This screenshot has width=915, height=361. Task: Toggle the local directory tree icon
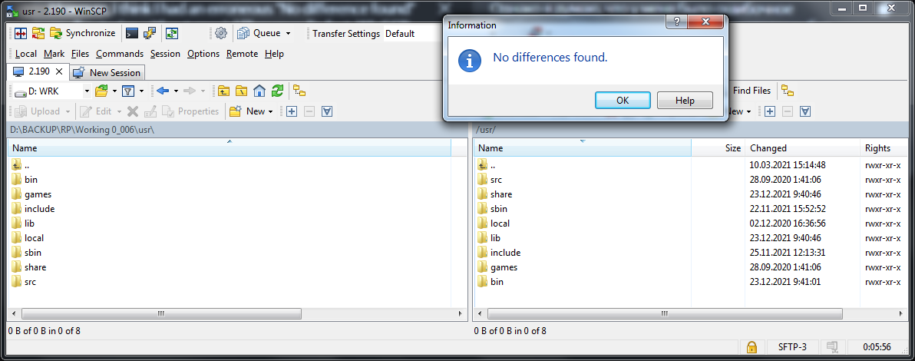click(x=299, y=91)
